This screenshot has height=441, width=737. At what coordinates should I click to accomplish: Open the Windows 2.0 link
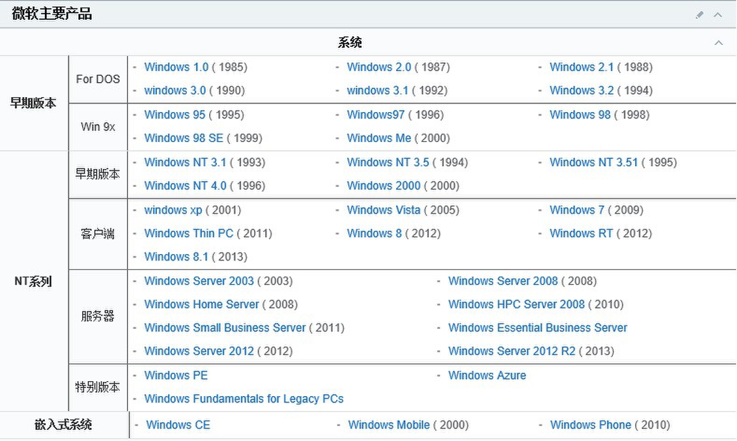[x=379, y=67]
